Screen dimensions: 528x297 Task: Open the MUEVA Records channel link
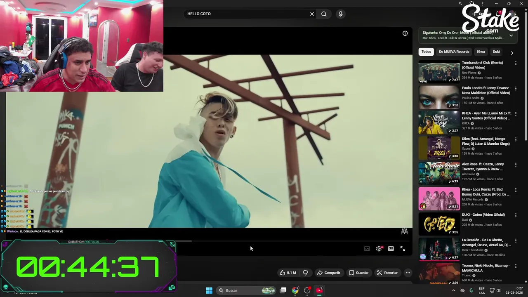(x=473, y=200)
